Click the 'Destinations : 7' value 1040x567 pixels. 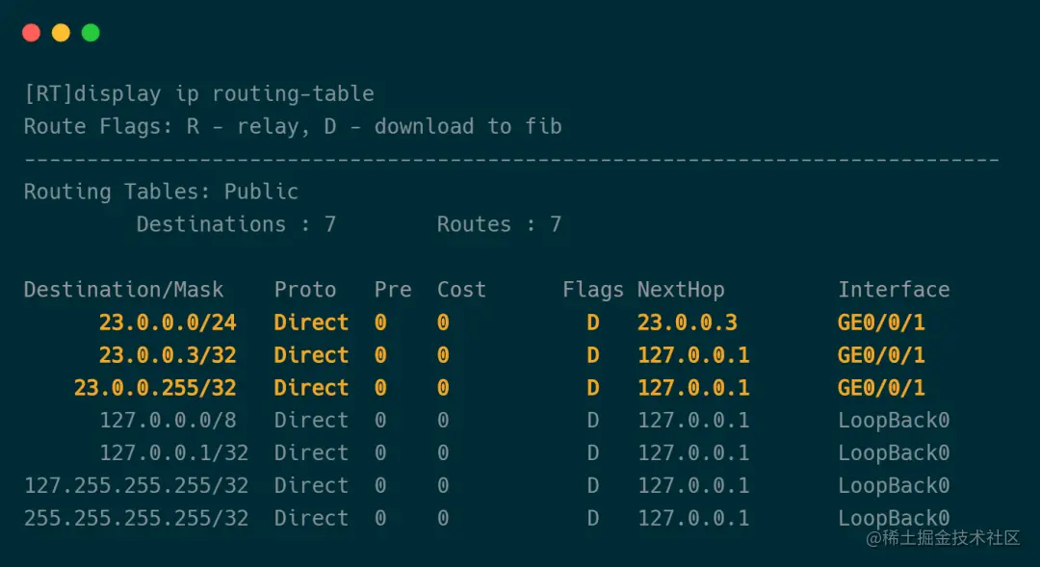tap(236, 224)
